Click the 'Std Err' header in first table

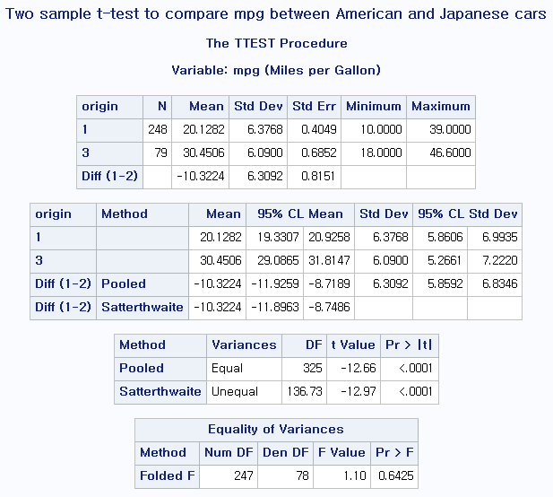coord(315,107)
